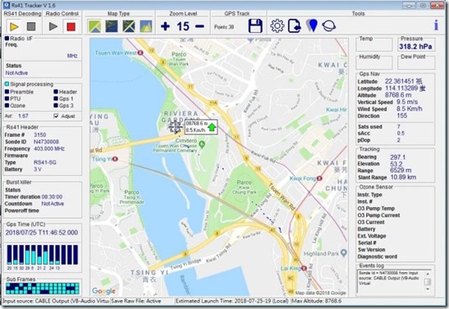Viewport: 449px width, 309px height.
Task: Click the Sub Frames grid display
Action: (x=42, y=289)
